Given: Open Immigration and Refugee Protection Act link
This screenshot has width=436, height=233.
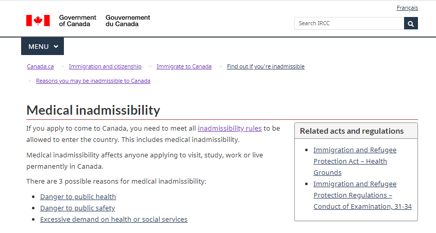Looking at the screenshot, I should pos(355,161).
